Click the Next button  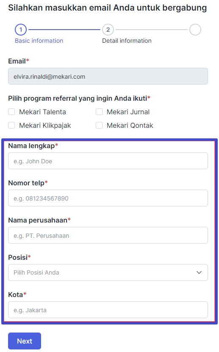point(25,341)
